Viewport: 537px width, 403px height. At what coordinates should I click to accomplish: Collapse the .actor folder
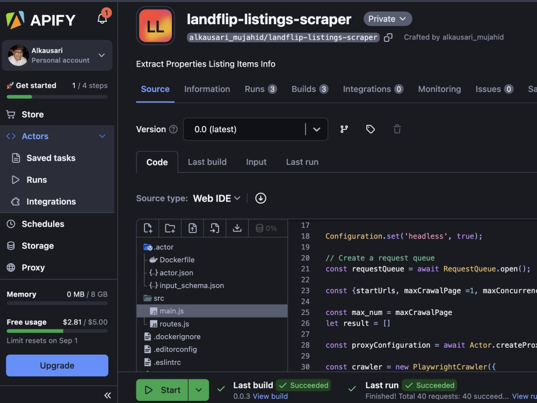point(159,247)
